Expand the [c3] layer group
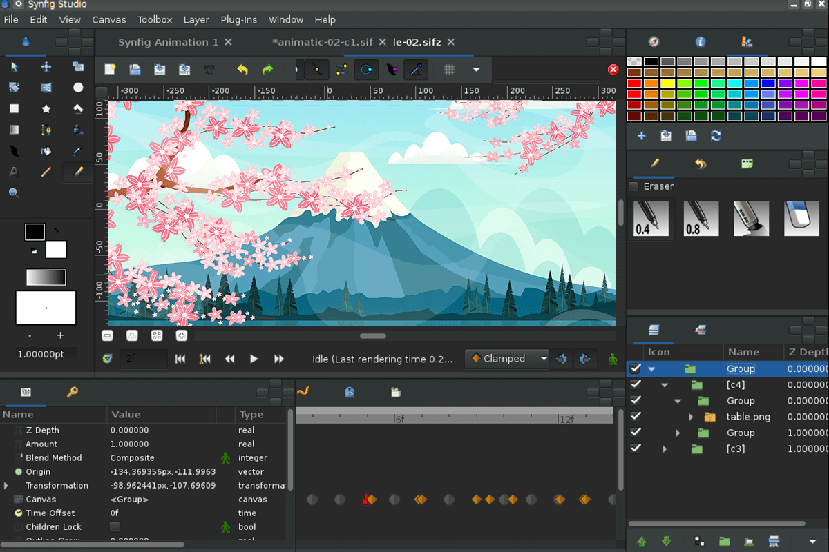This screenshot has height=552, width=829. (665, 448)
